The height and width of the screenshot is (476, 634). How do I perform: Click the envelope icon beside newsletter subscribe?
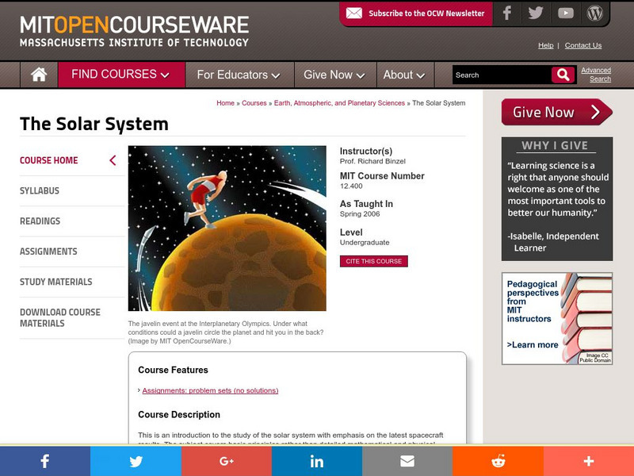(353, 13)
